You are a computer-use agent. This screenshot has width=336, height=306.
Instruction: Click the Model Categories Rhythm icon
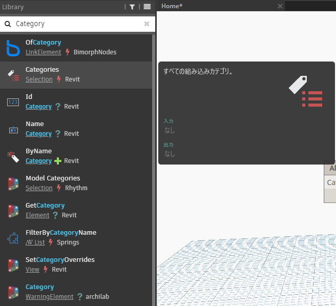click(13, 184)
